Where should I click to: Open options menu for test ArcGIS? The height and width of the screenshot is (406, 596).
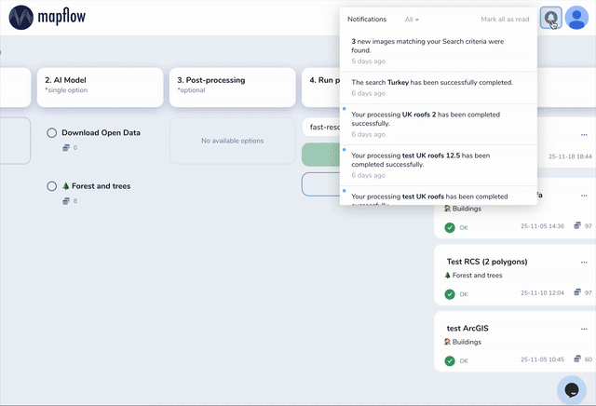(x=585, y=328)
